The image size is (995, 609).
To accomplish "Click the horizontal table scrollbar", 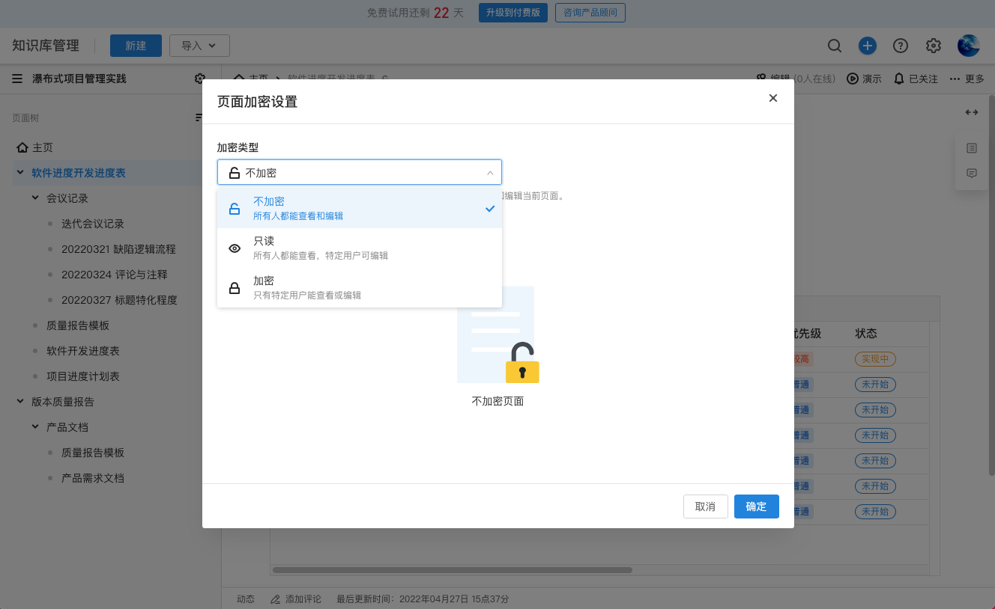I will 453,570.
